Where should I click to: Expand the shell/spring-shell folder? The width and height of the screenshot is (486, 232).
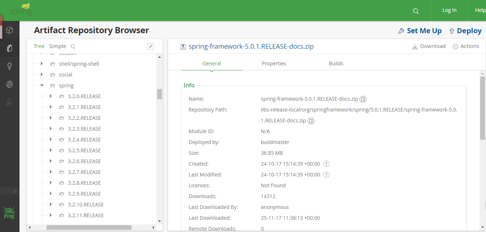(x=42, y=64)
